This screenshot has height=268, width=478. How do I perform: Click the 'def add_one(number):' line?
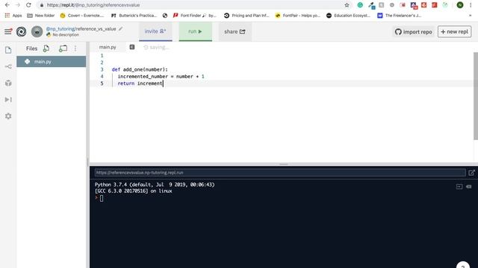(140, 69)
